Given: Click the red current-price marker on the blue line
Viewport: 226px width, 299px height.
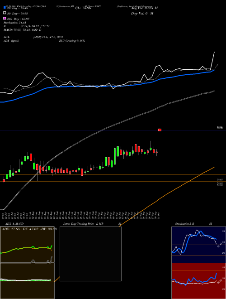Looking at the screenshot, I should 160,130.
